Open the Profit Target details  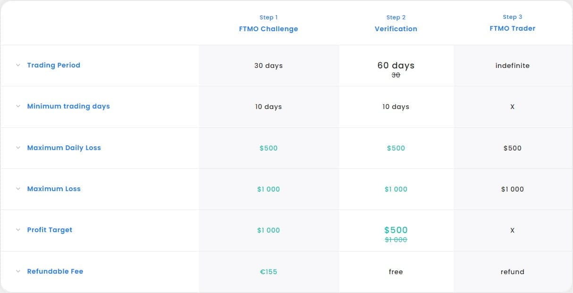[50, 230]
